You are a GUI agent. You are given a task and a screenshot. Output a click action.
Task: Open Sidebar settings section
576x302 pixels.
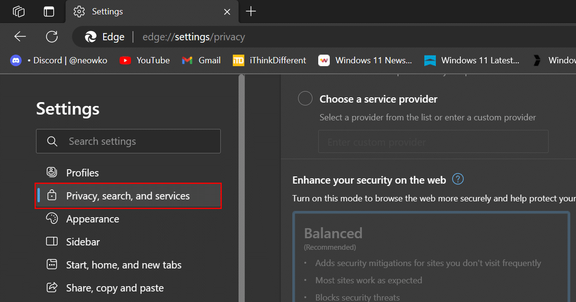pos(83,242)
